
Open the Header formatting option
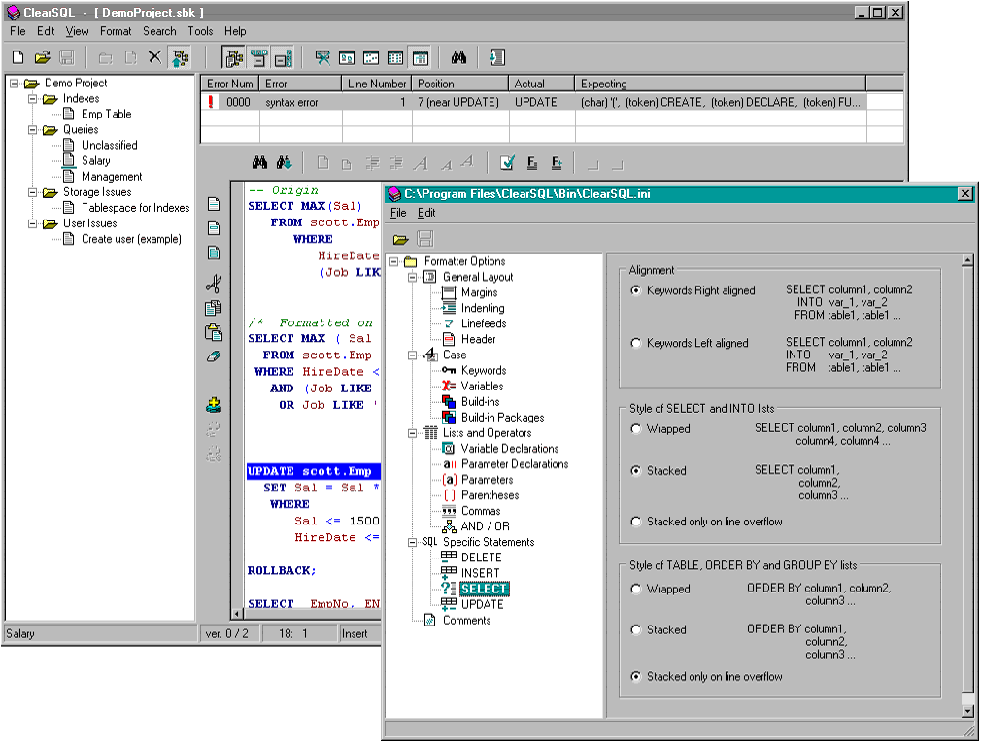click(x=478, y=339)
